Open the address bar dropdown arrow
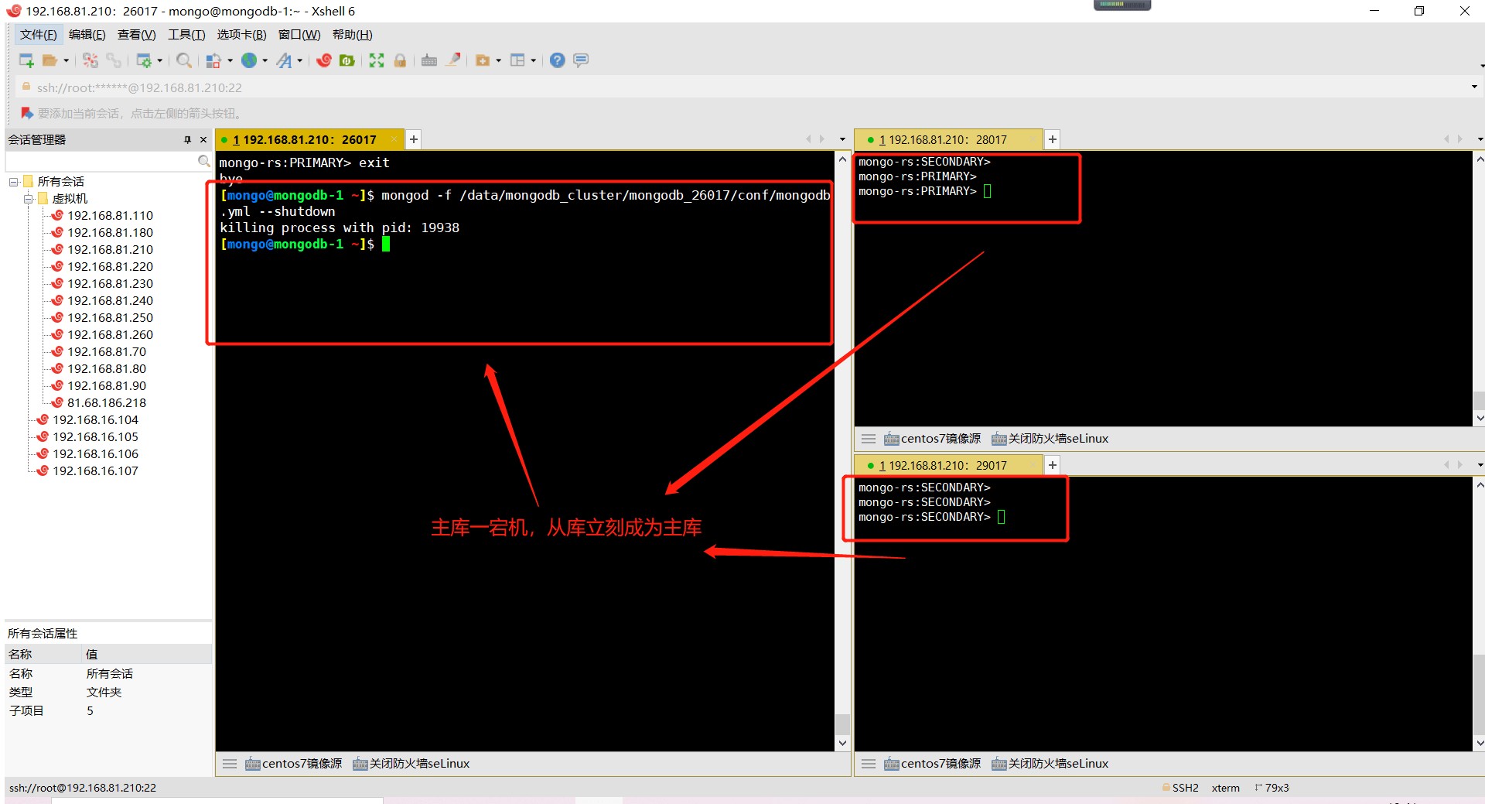 pyautogui.click(x=1473, y=87)
